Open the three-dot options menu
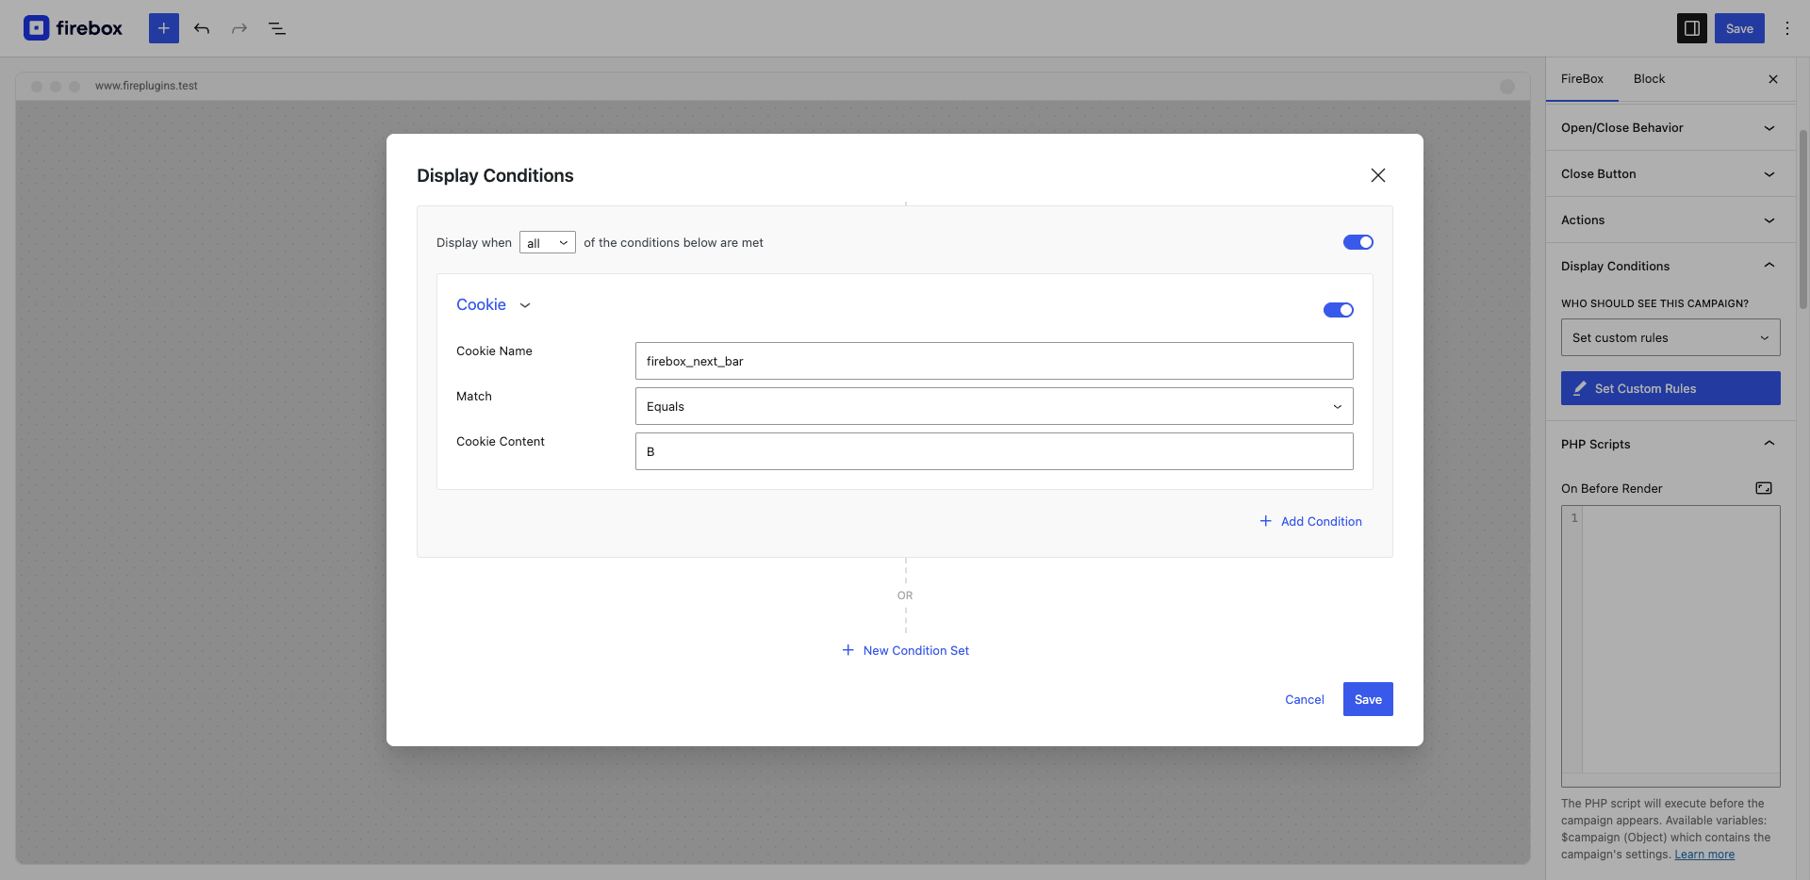The height and width of the screenshot is (880, 1810). pos(1786,28)
